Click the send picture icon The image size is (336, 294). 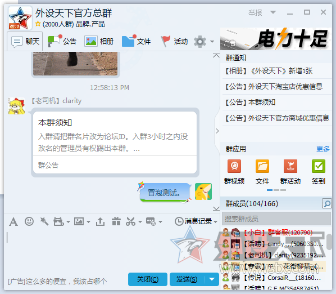(x=79, y=221)
